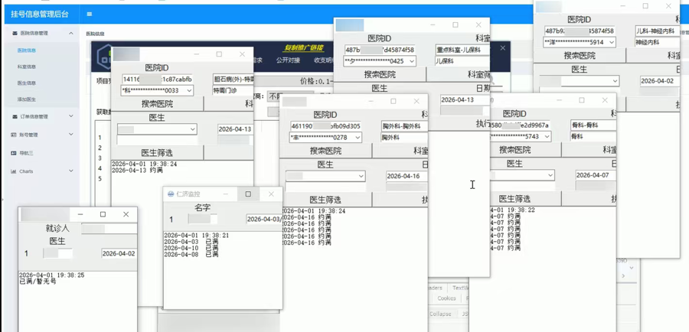Select 添加医生 in the sidebar
Screen dimensions: 689x332
click(27, 99)
